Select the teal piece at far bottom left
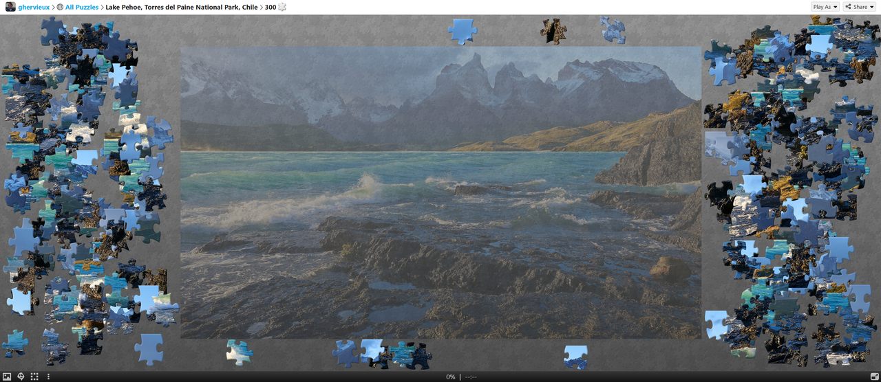Image resolution: width=881 pixels, height=382 pixels. [14, 342]
